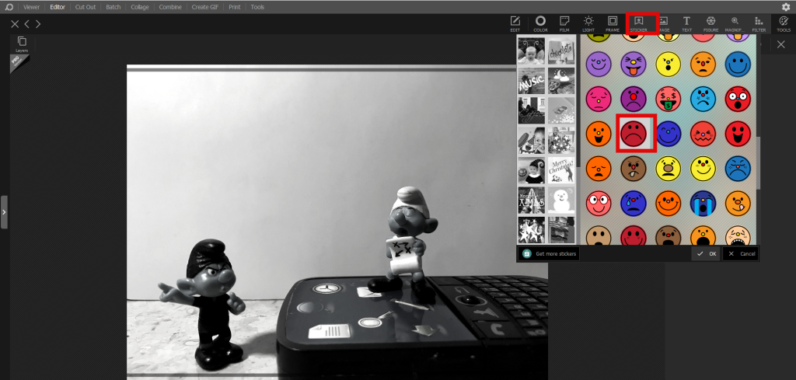The width and height of the screenshot is (796, 380).
Task: Open the Film effects tool
Action: 564,23
